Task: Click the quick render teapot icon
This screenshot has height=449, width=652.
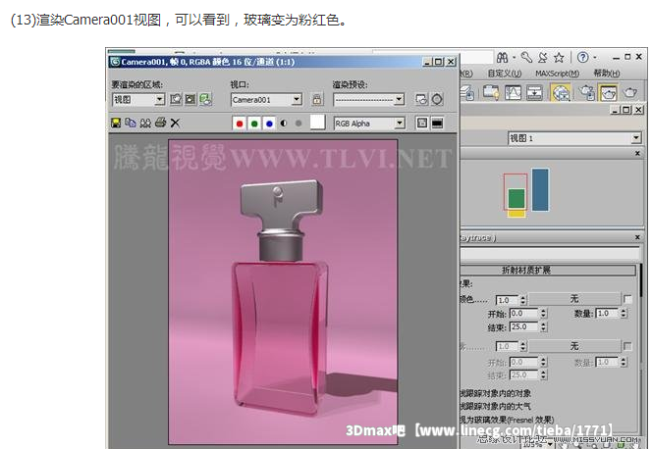Action: tap(630, 92)
